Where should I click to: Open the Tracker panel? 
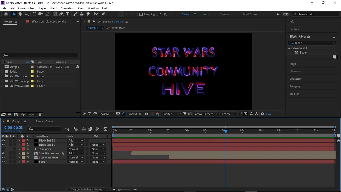(x=294, y=94)
